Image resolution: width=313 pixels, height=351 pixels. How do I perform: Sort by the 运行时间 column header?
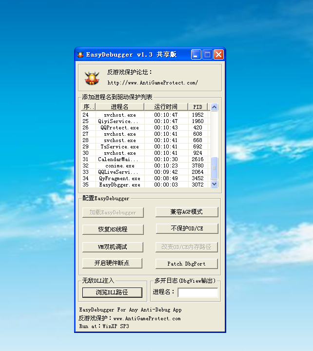(x=166, y=107)
